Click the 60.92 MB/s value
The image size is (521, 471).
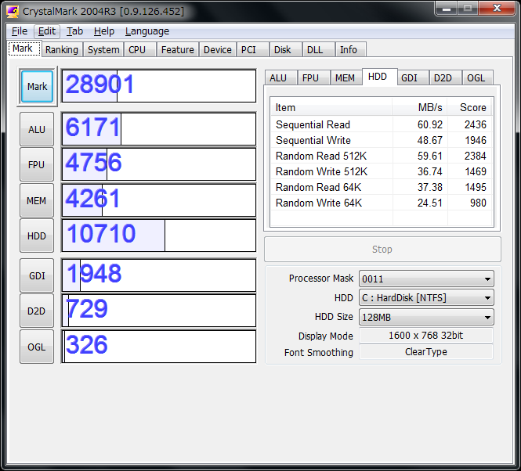click(x=430, y=124)
